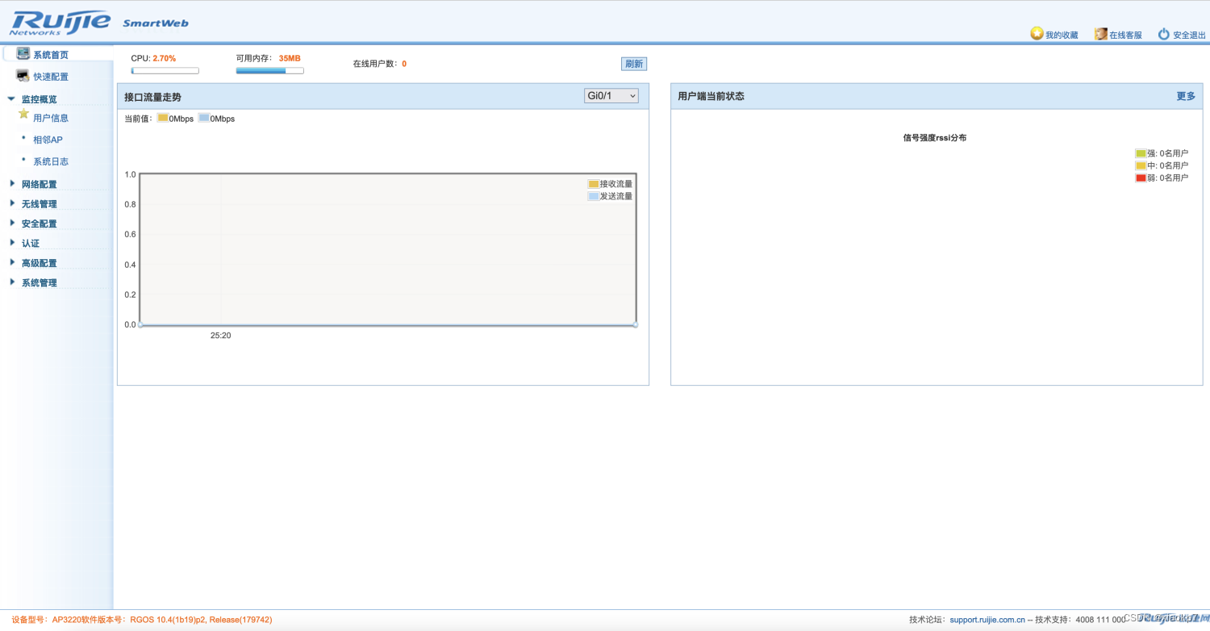Screen dimensions: 1210x631
Task: Expand the 高级配置 menu section
Action: [39, 263]
